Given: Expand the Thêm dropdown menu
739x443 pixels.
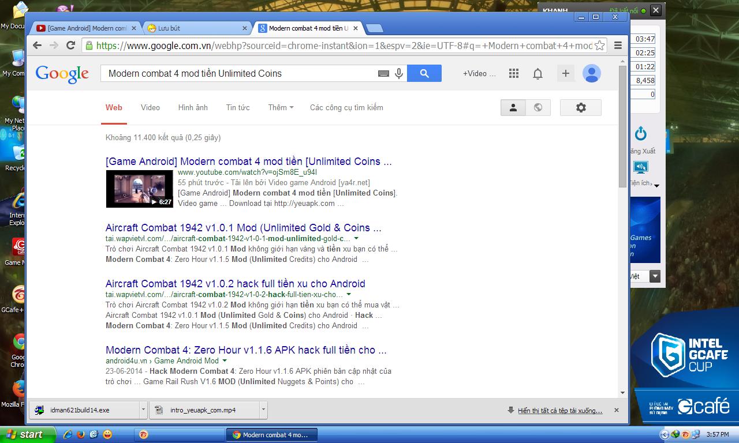Looking at the screenshot, I should [x=281, y=107].
